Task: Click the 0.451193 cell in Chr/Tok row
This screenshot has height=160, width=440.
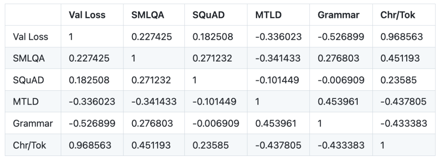Action: click(x=151, y=145)
